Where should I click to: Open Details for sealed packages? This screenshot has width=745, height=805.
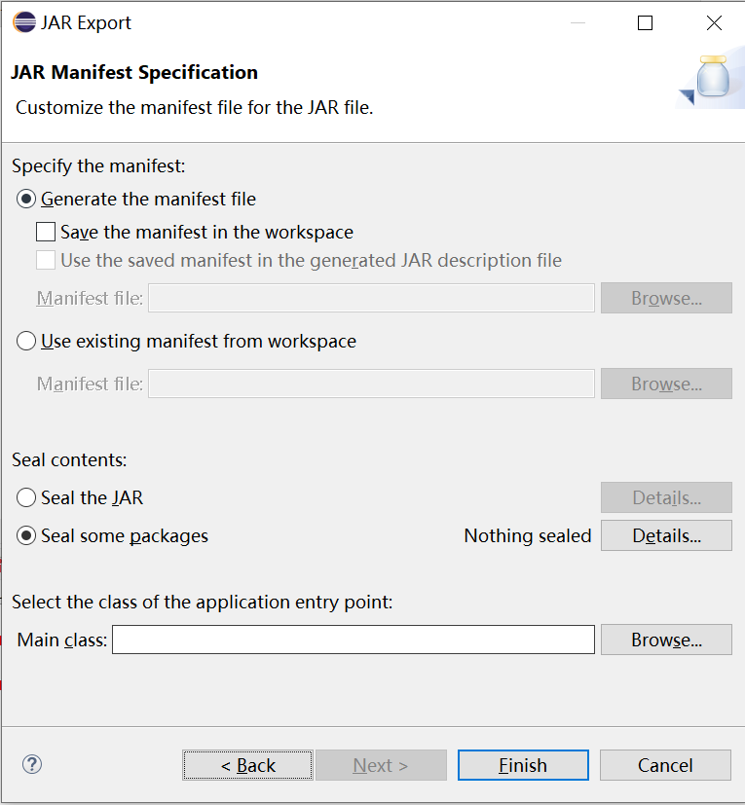(x=666, y=536)
